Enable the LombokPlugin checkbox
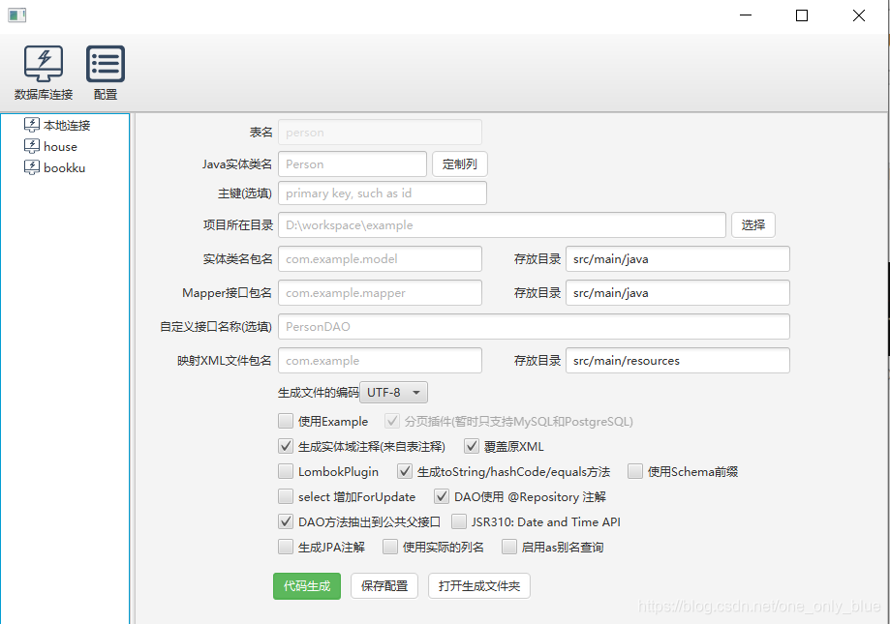This screenshot has width=890, height=624. click(286, 471)
